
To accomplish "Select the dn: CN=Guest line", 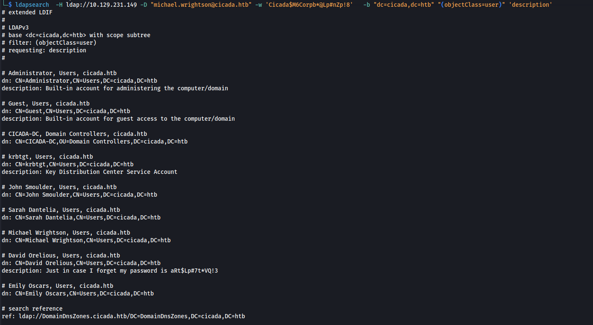I will pos(66,111).
